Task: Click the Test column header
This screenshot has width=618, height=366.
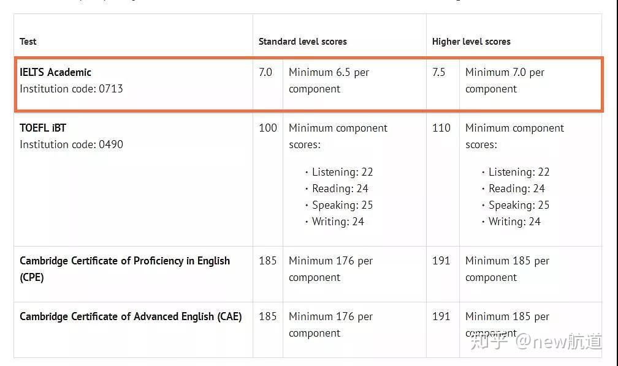Action: tap(28, 42)
